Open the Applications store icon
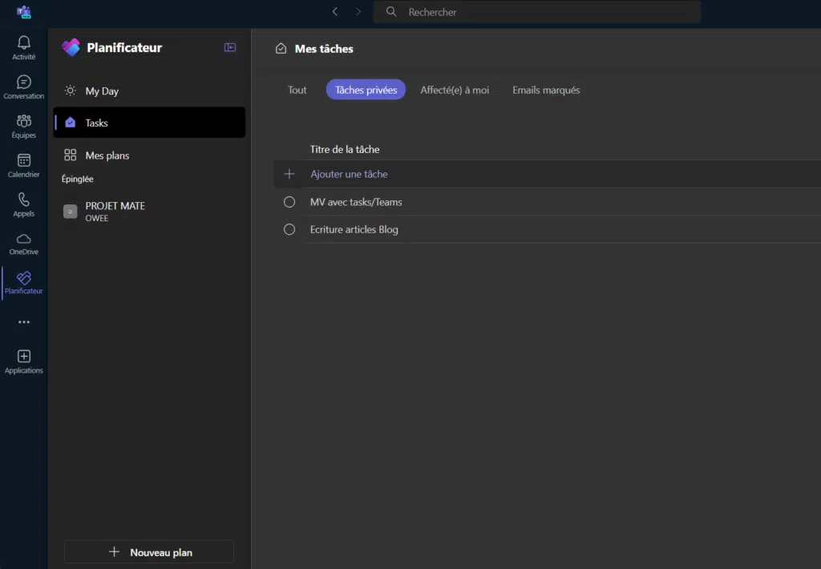The height and width of the screenshot is (569, 821). 24,357
